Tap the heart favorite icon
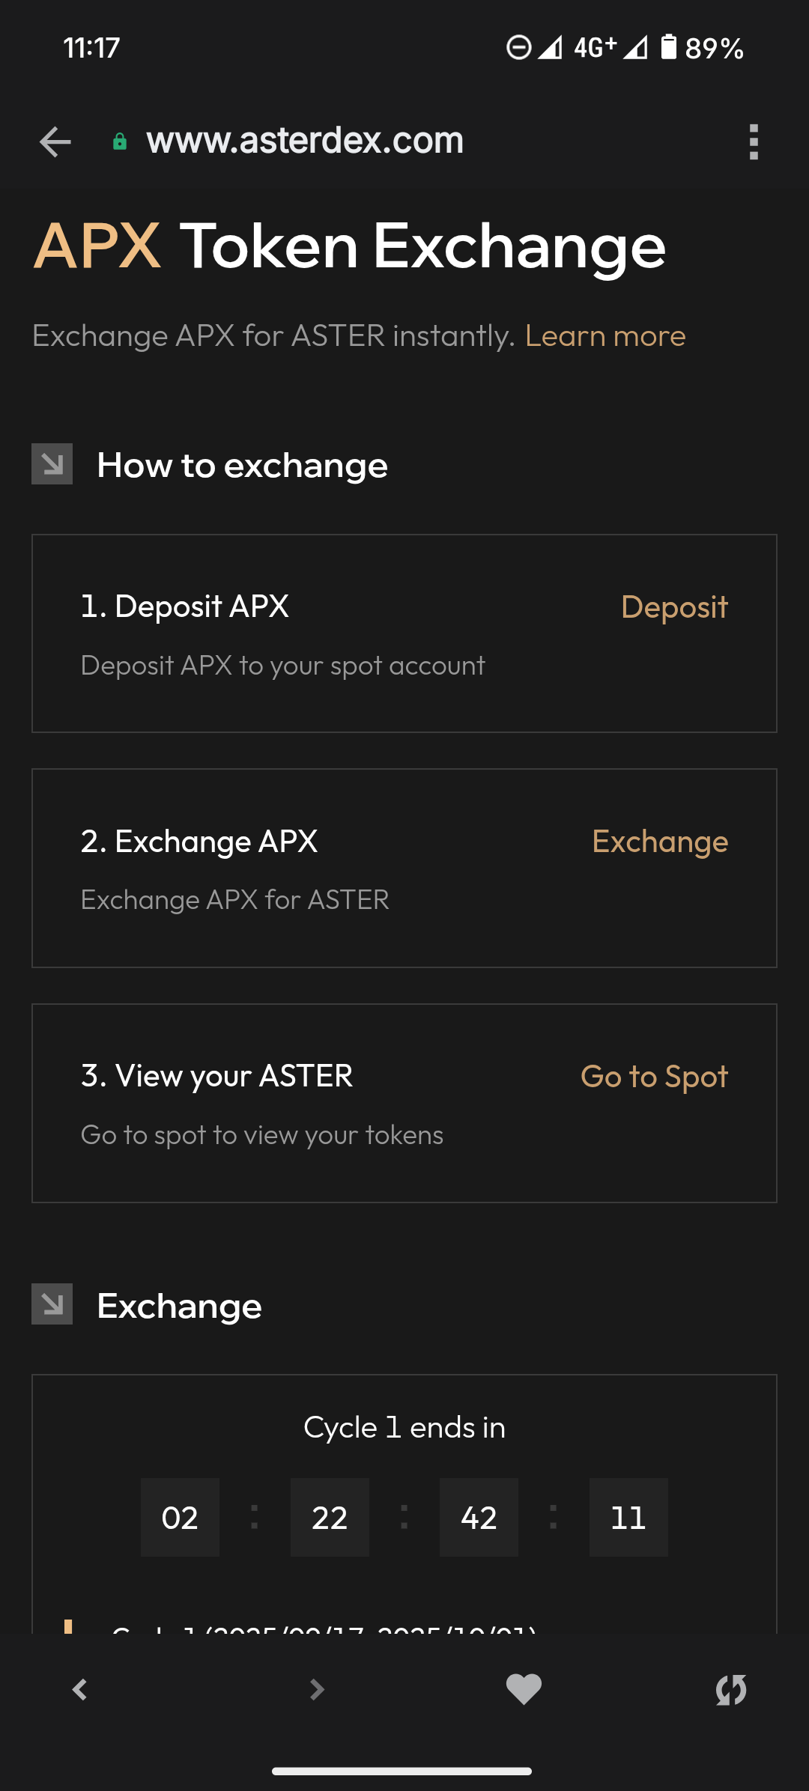Viewport: 809px width, 1791px height. click(x=524, y=1689)
